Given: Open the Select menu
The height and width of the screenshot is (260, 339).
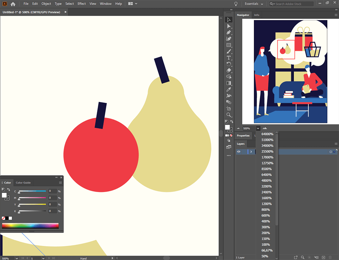Looking at the screenshot, I should click(x=69, y=4).
